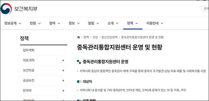Expand the 보건의료 plus sign
The width and height of the screenshot is (209, 101).
click(63, 71)
